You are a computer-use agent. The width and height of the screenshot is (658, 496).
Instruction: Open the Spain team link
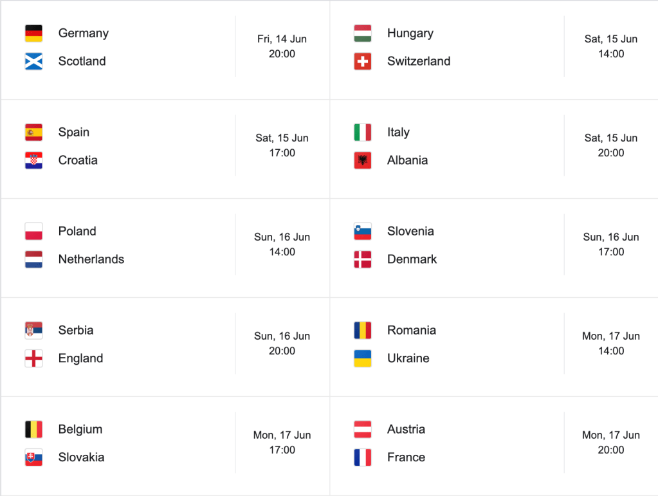74,133
